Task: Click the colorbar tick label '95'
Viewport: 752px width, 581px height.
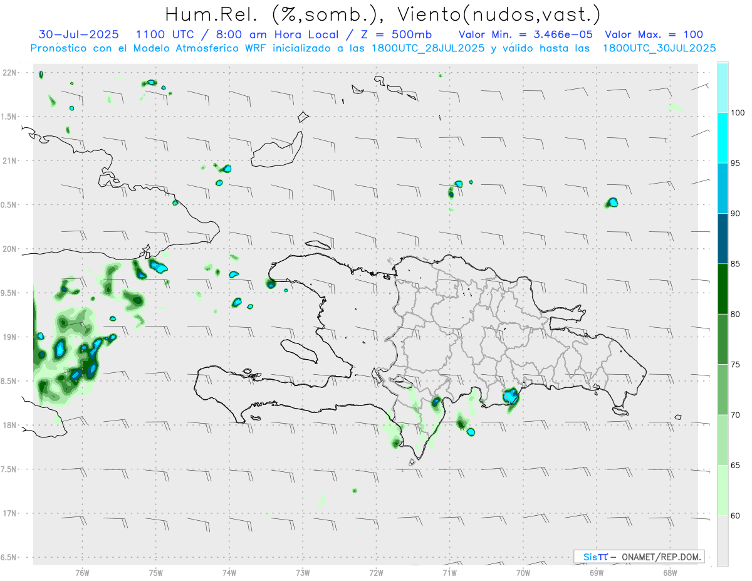Action: (735, 164)
